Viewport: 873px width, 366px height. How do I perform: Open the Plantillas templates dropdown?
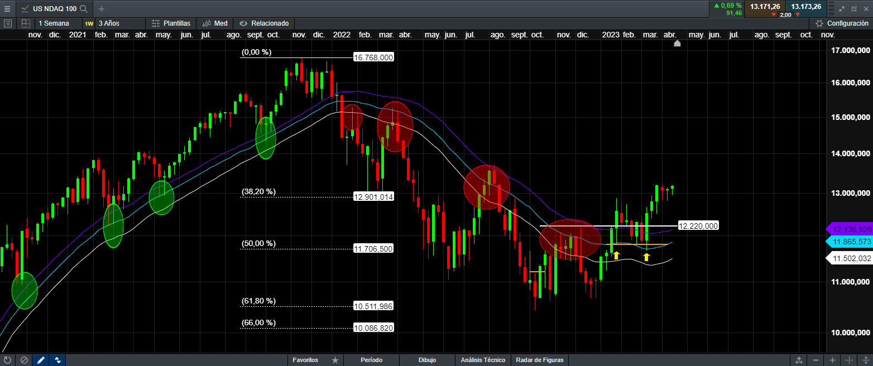pyautogui.click(x=171, y=23)
